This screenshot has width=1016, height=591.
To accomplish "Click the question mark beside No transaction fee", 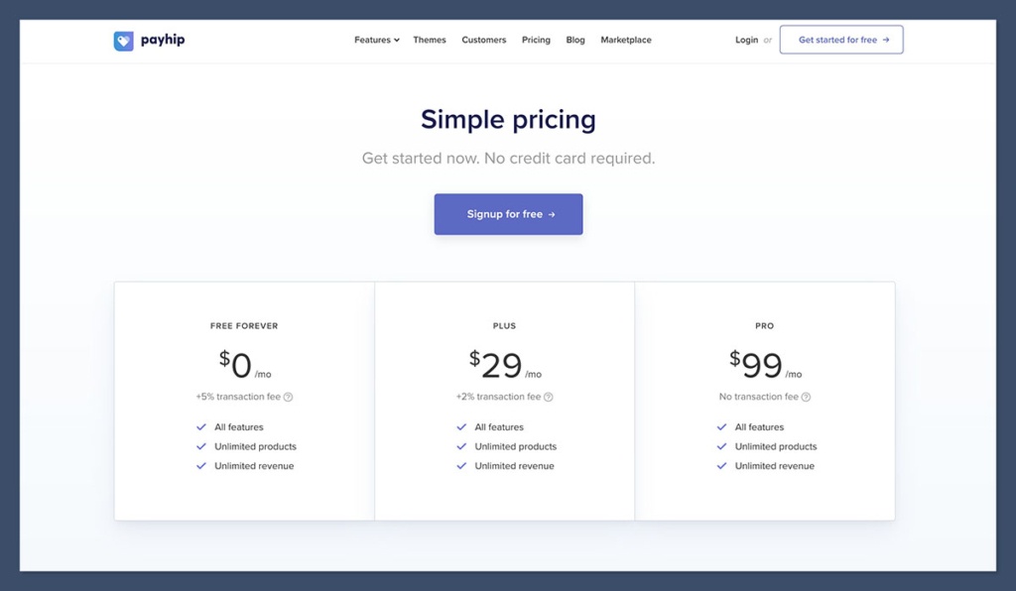I will coord(805,396).
